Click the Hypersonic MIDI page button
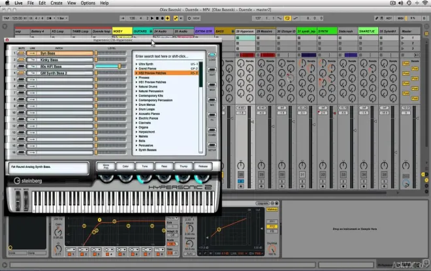The image size is (431, 271). click(212, 85)
